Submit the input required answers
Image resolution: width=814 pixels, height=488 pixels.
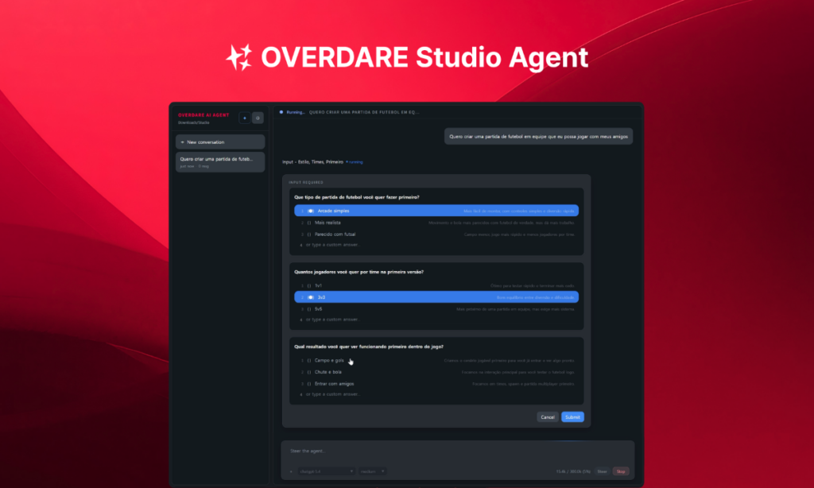(x=572, y=417)
